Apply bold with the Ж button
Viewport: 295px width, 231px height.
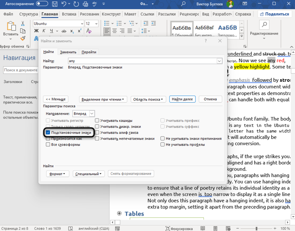pos(36,31)
